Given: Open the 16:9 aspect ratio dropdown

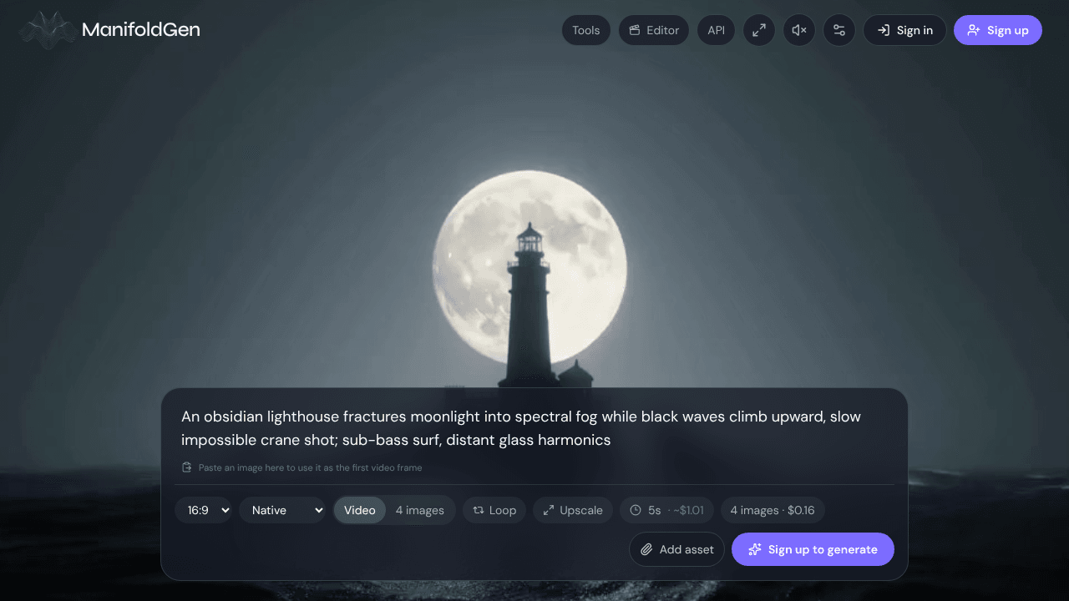Looking at the screenshot, I should pyautogui.click(x=203, y=510).
